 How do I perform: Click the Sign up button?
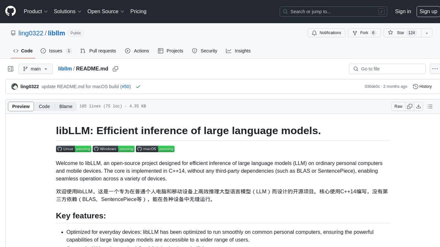428,11
